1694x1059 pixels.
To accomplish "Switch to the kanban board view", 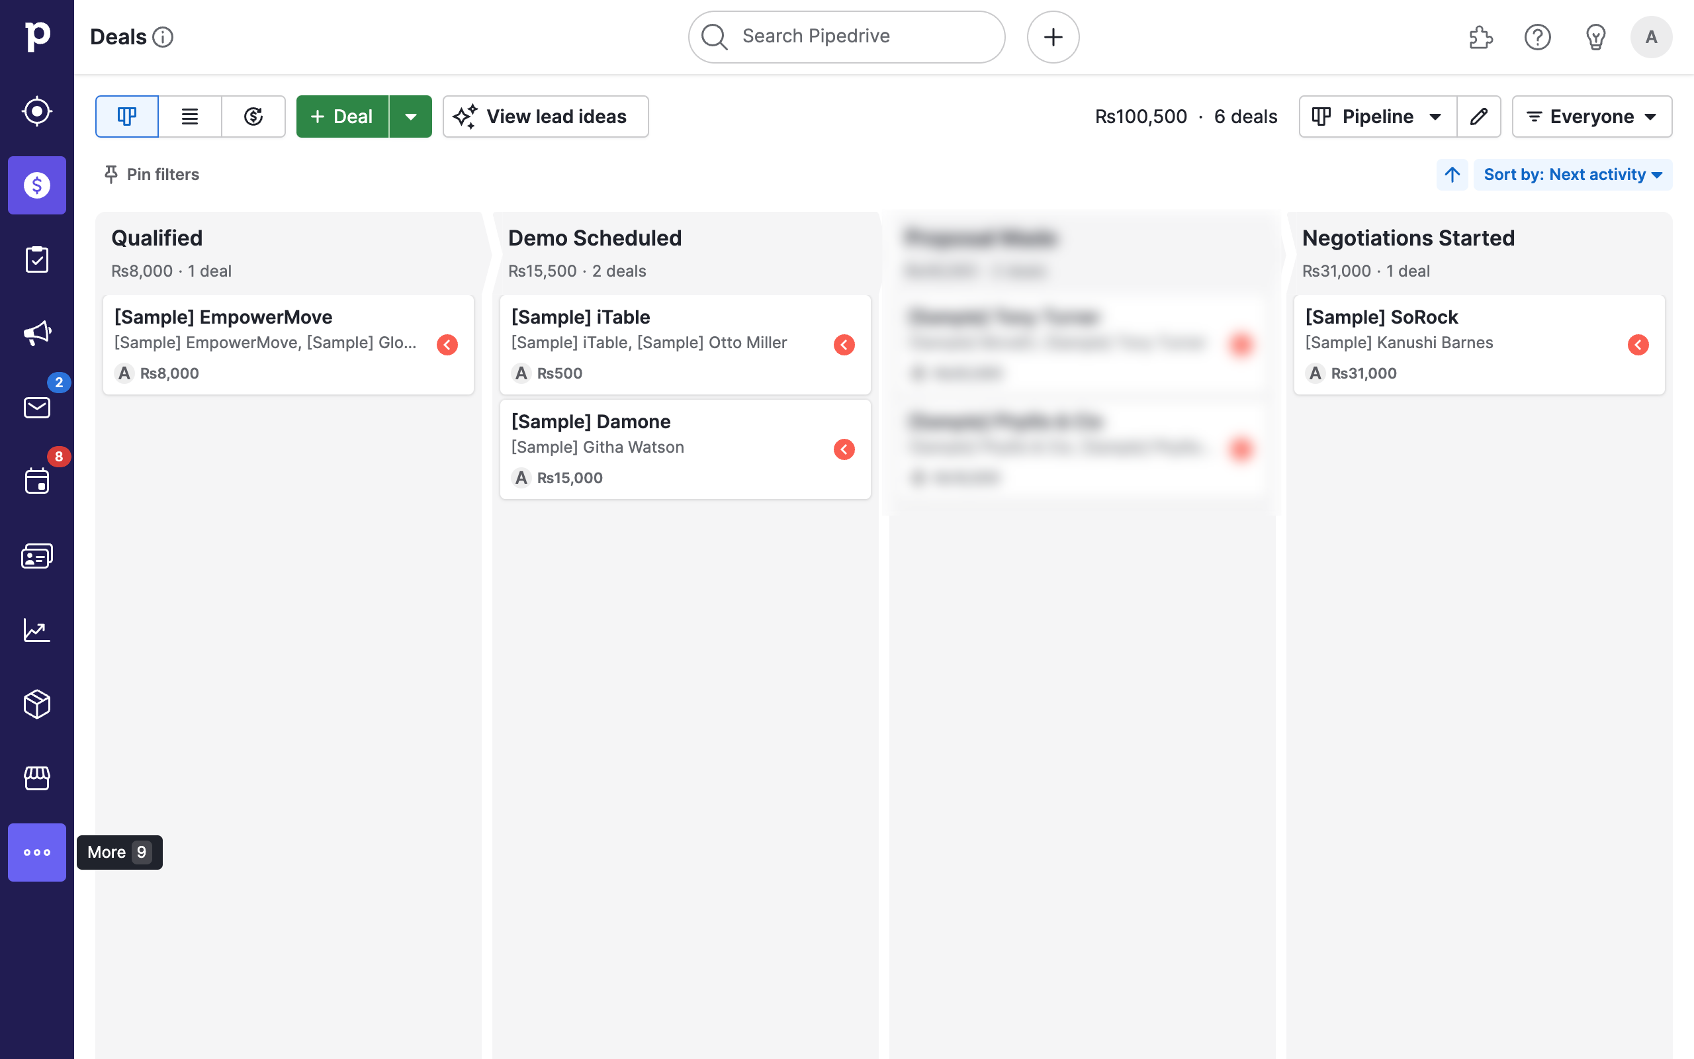I will point(126,116).
